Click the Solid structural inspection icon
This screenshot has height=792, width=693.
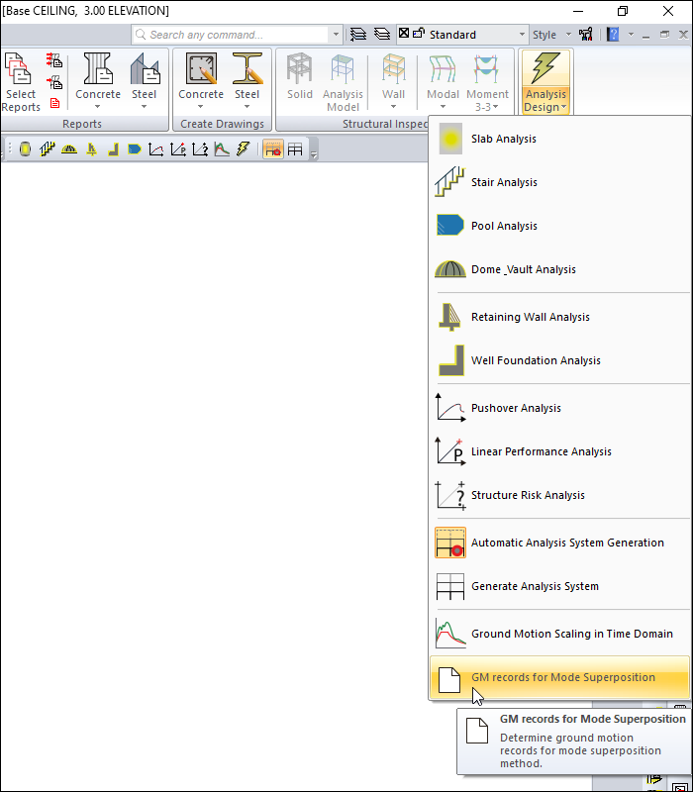(300, 76)
